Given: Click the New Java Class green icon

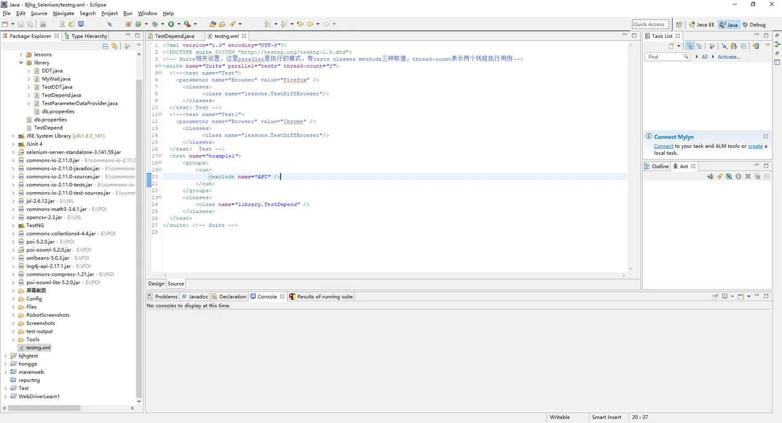Looking at the screenshot, I should [138, 24].
